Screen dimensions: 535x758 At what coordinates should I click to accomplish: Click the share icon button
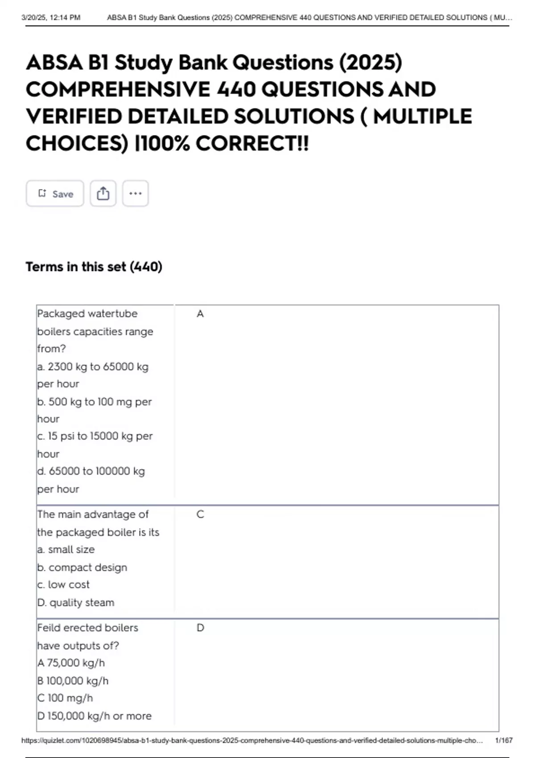tap(103, 194)
